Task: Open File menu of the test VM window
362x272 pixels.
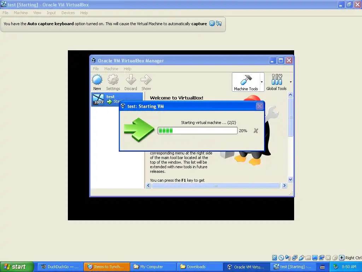Action: pyautogui.click(x=5, y=13)
